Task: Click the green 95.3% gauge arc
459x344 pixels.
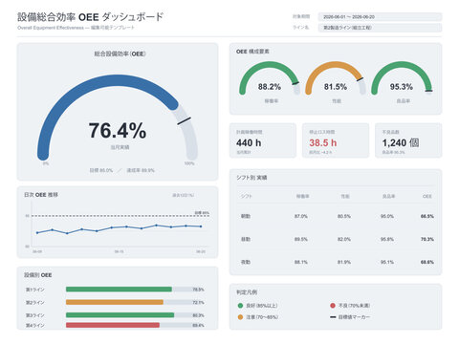Action: click(402, 65)
